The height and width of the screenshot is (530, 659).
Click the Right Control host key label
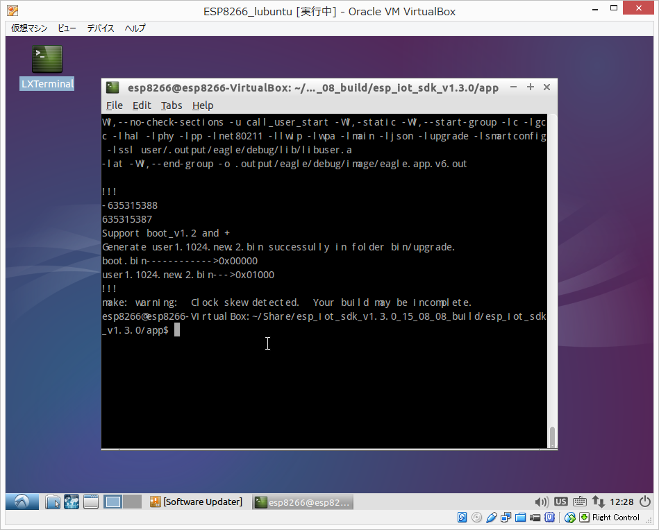[x=616, y=518]
